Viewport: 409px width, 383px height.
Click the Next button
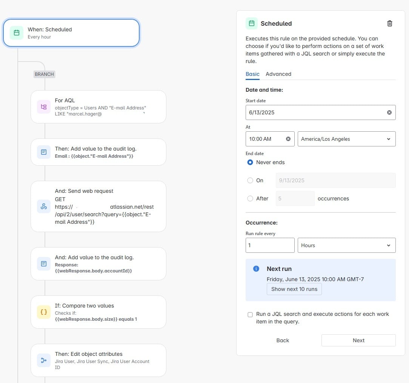tap(358, 340)
